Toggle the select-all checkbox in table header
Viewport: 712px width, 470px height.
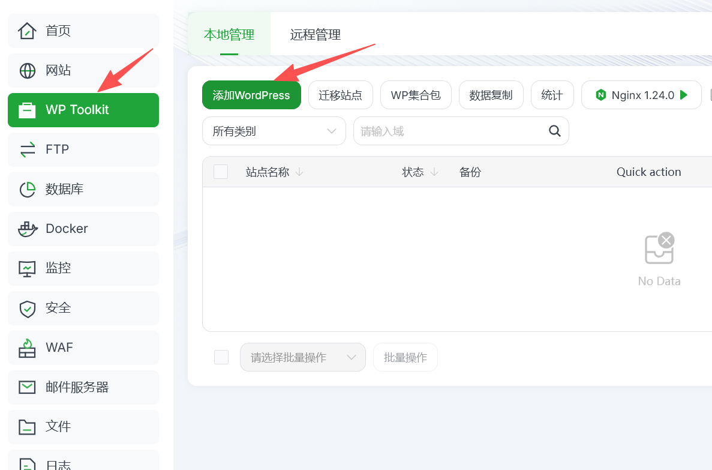[221, 172]
